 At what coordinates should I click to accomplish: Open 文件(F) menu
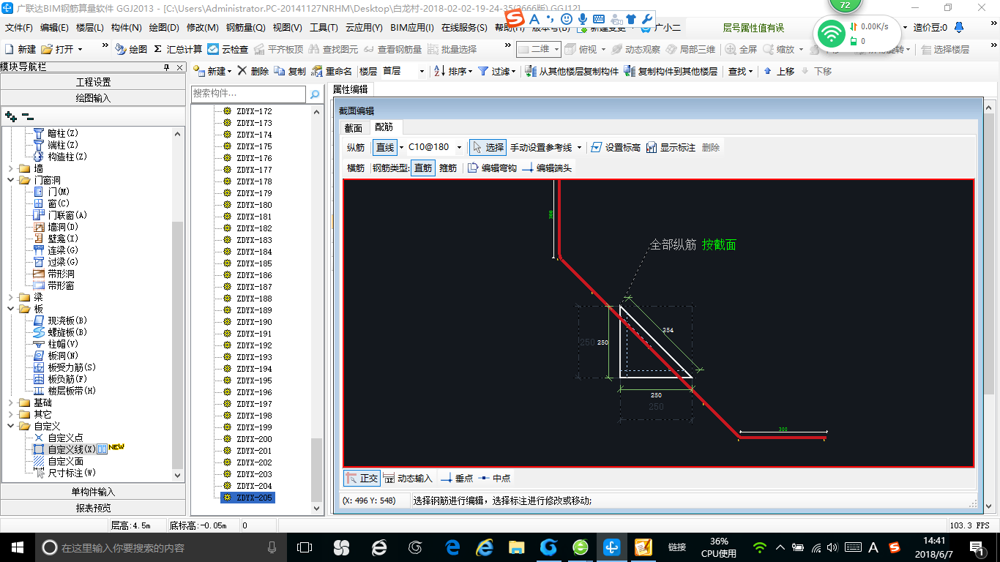pos(19,28)
